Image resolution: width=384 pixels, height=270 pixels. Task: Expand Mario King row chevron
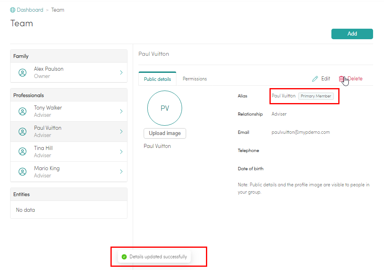coord(121,172)
